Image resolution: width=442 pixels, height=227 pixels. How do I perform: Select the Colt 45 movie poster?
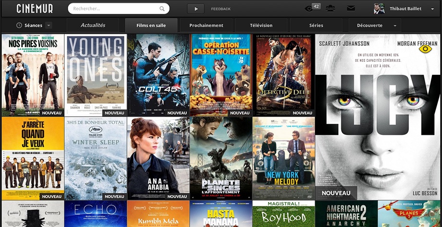(x=158, y=75)
